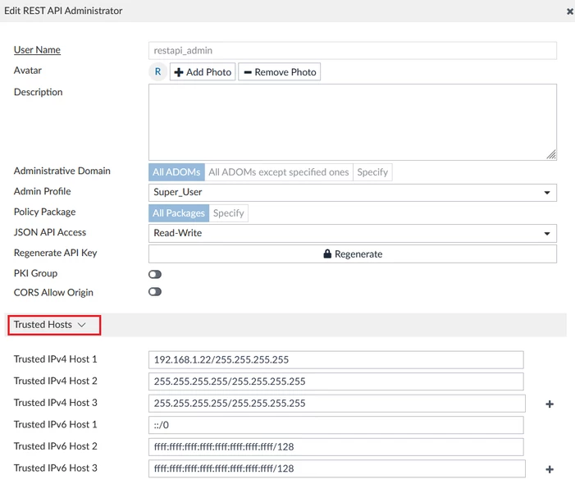Viewport: 575px width, 484px height.
Task: Click the lock icon on Regenerate button
Action: click(x=327, y=253)
